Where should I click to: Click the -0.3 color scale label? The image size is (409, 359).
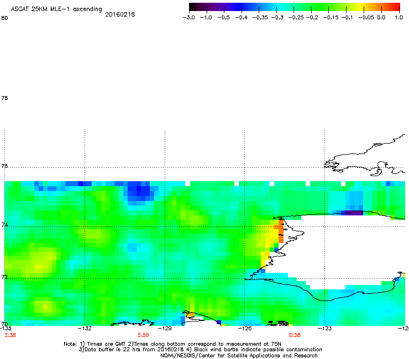277,18
